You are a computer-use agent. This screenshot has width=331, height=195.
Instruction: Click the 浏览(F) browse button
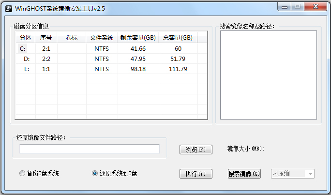[196, 150]
